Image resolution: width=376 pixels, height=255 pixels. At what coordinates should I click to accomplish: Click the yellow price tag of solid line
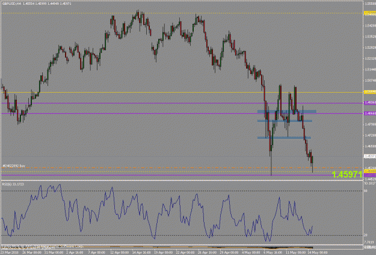tap(370, 92)
